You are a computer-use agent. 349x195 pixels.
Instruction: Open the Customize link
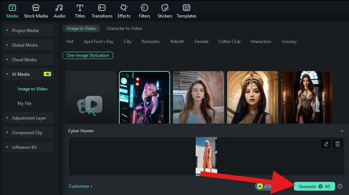pyautogui.click(x=80, y=186)
